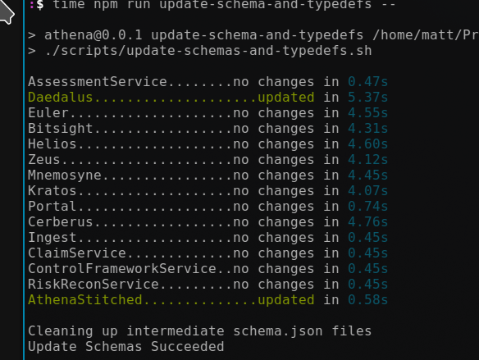The width and height of the screenshot is (479, 360).
Task: Click the ControlFrameworkService text
Action: pos(122,269)
